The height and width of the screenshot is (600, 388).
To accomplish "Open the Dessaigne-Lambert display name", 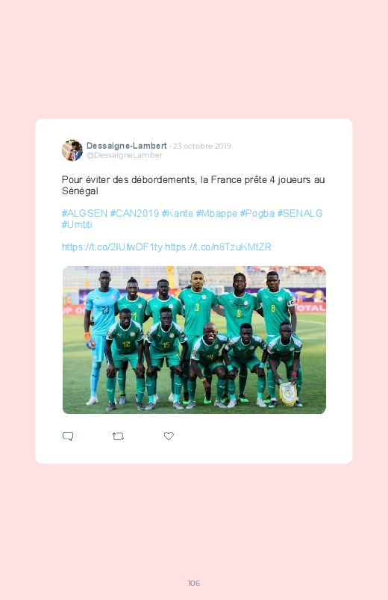I will pyautogui.click(x=127, y=146).
